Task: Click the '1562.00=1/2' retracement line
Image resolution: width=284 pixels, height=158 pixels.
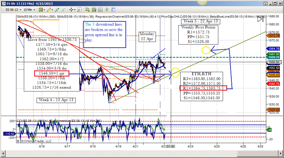Action: pyautogui.click(x=52, y=59)
